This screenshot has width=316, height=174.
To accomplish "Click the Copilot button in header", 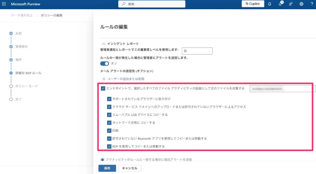I will (x=253, y=4).
